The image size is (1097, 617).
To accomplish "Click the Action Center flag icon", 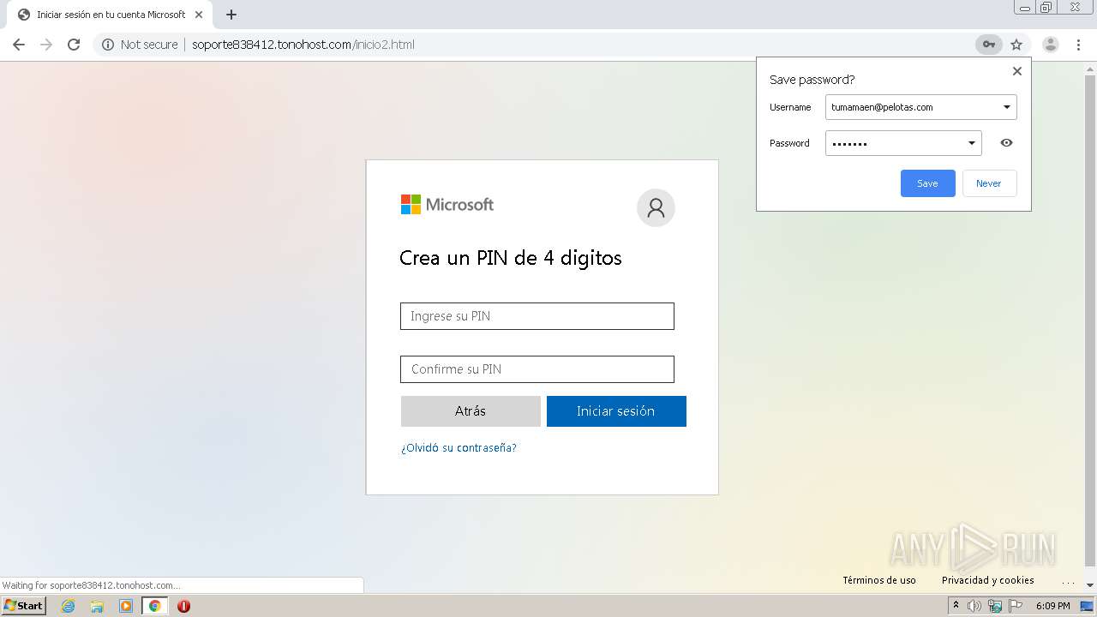I will 1016,606.
